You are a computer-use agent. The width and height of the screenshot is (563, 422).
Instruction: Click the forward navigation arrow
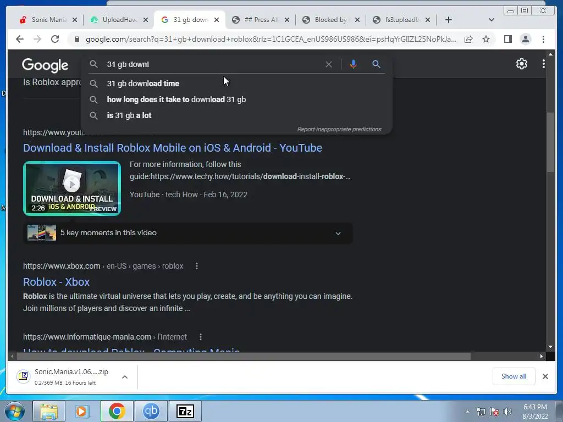point(37,39)
